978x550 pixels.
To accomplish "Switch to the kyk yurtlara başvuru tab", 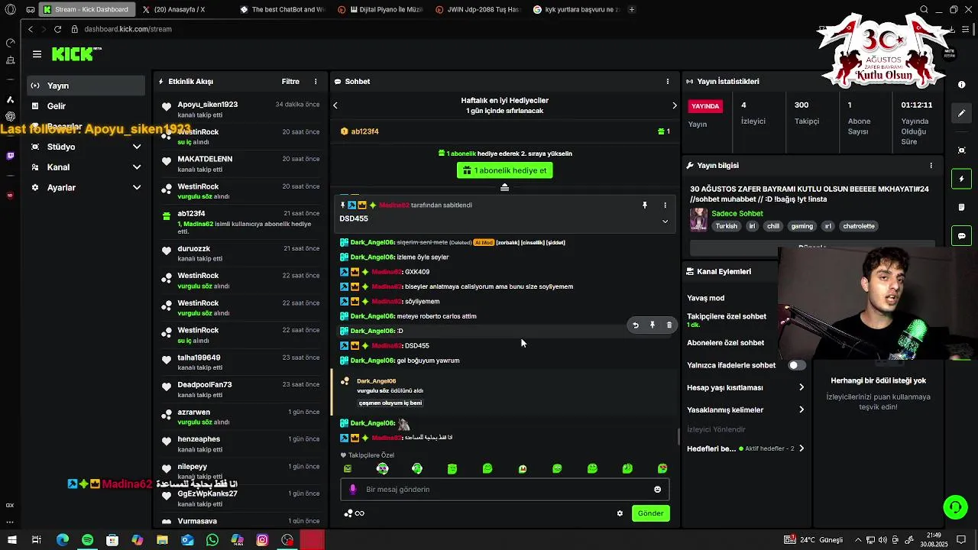I will [x=576, y=10].
